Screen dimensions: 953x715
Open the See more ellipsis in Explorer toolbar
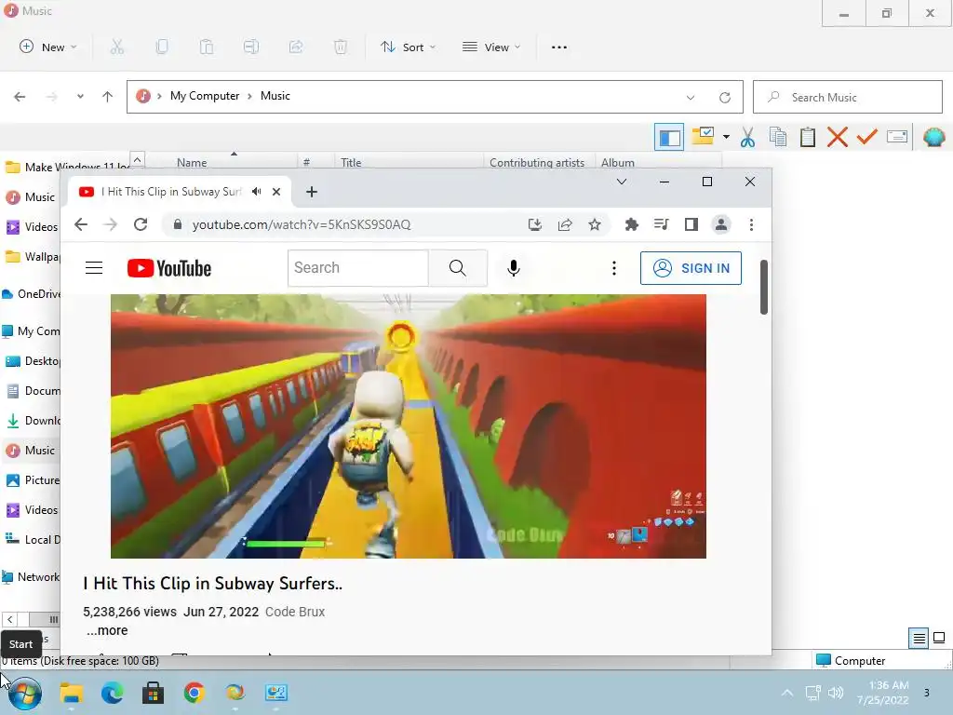pos(559,47)
